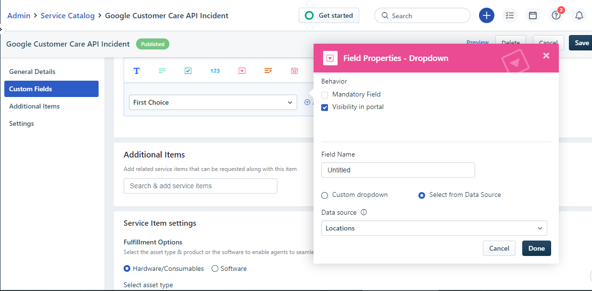Screen dimensions: 592x291
Task: Go to Service Catalog breadcrumb
Action: click(68, 15)
